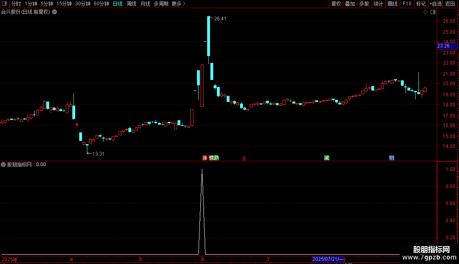
Task: Toggle the left sidebar panel icon
Action: [4, 4]
